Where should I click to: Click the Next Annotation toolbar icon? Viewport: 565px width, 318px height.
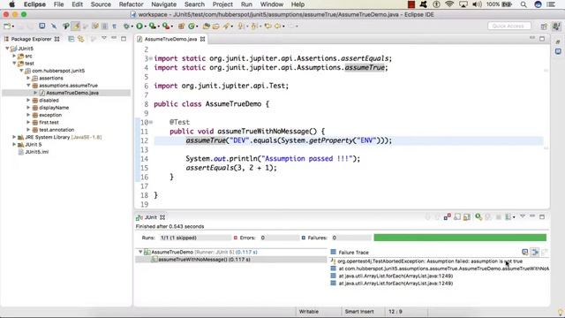pos(241,26)
